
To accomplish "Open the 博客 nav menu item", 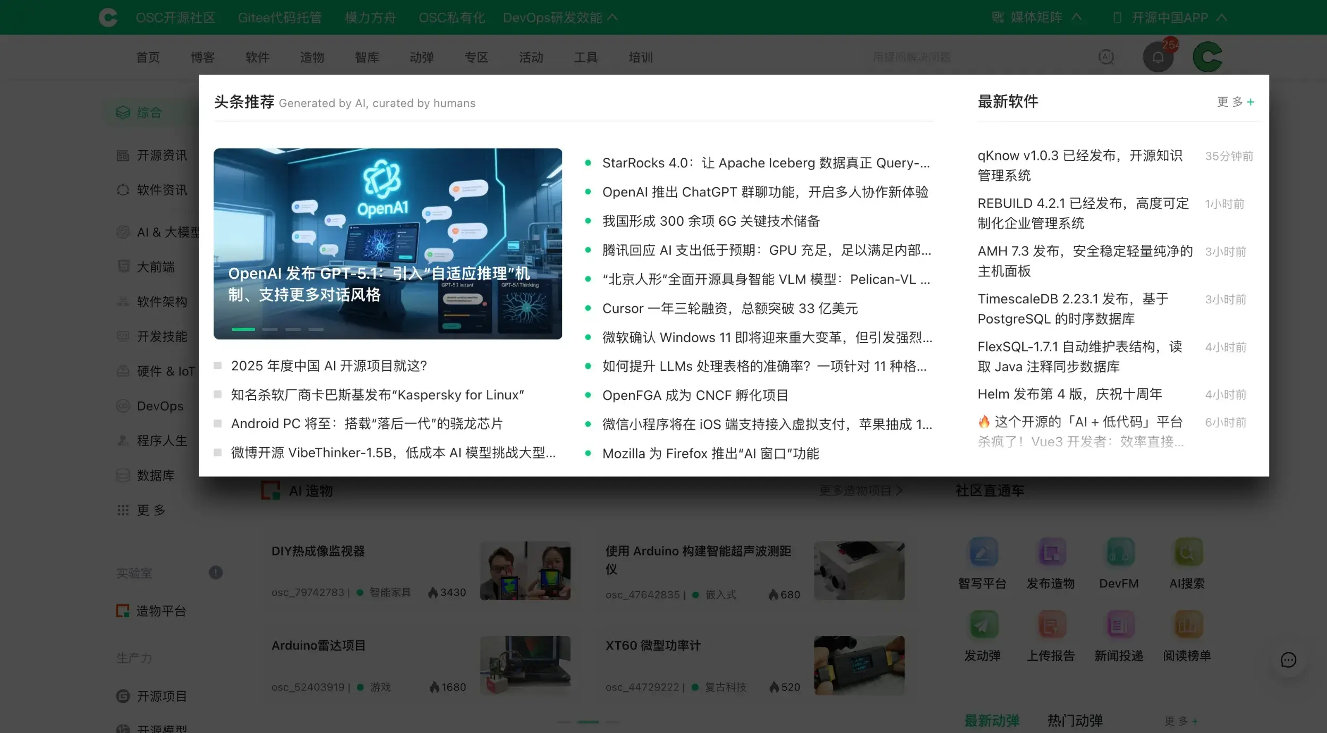I will tap(202, 57).
